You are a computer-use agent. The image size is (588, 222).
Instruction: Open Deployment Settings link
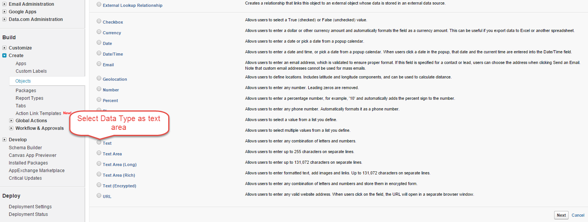[30, 207]
